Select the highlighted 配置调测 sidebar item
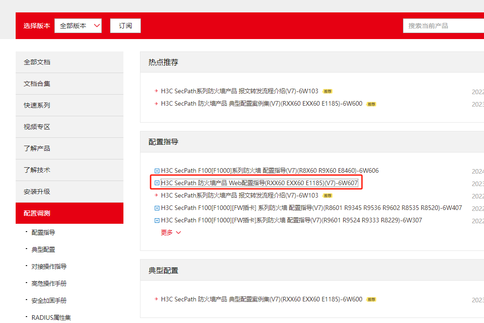484x323 pixels. 70,213
